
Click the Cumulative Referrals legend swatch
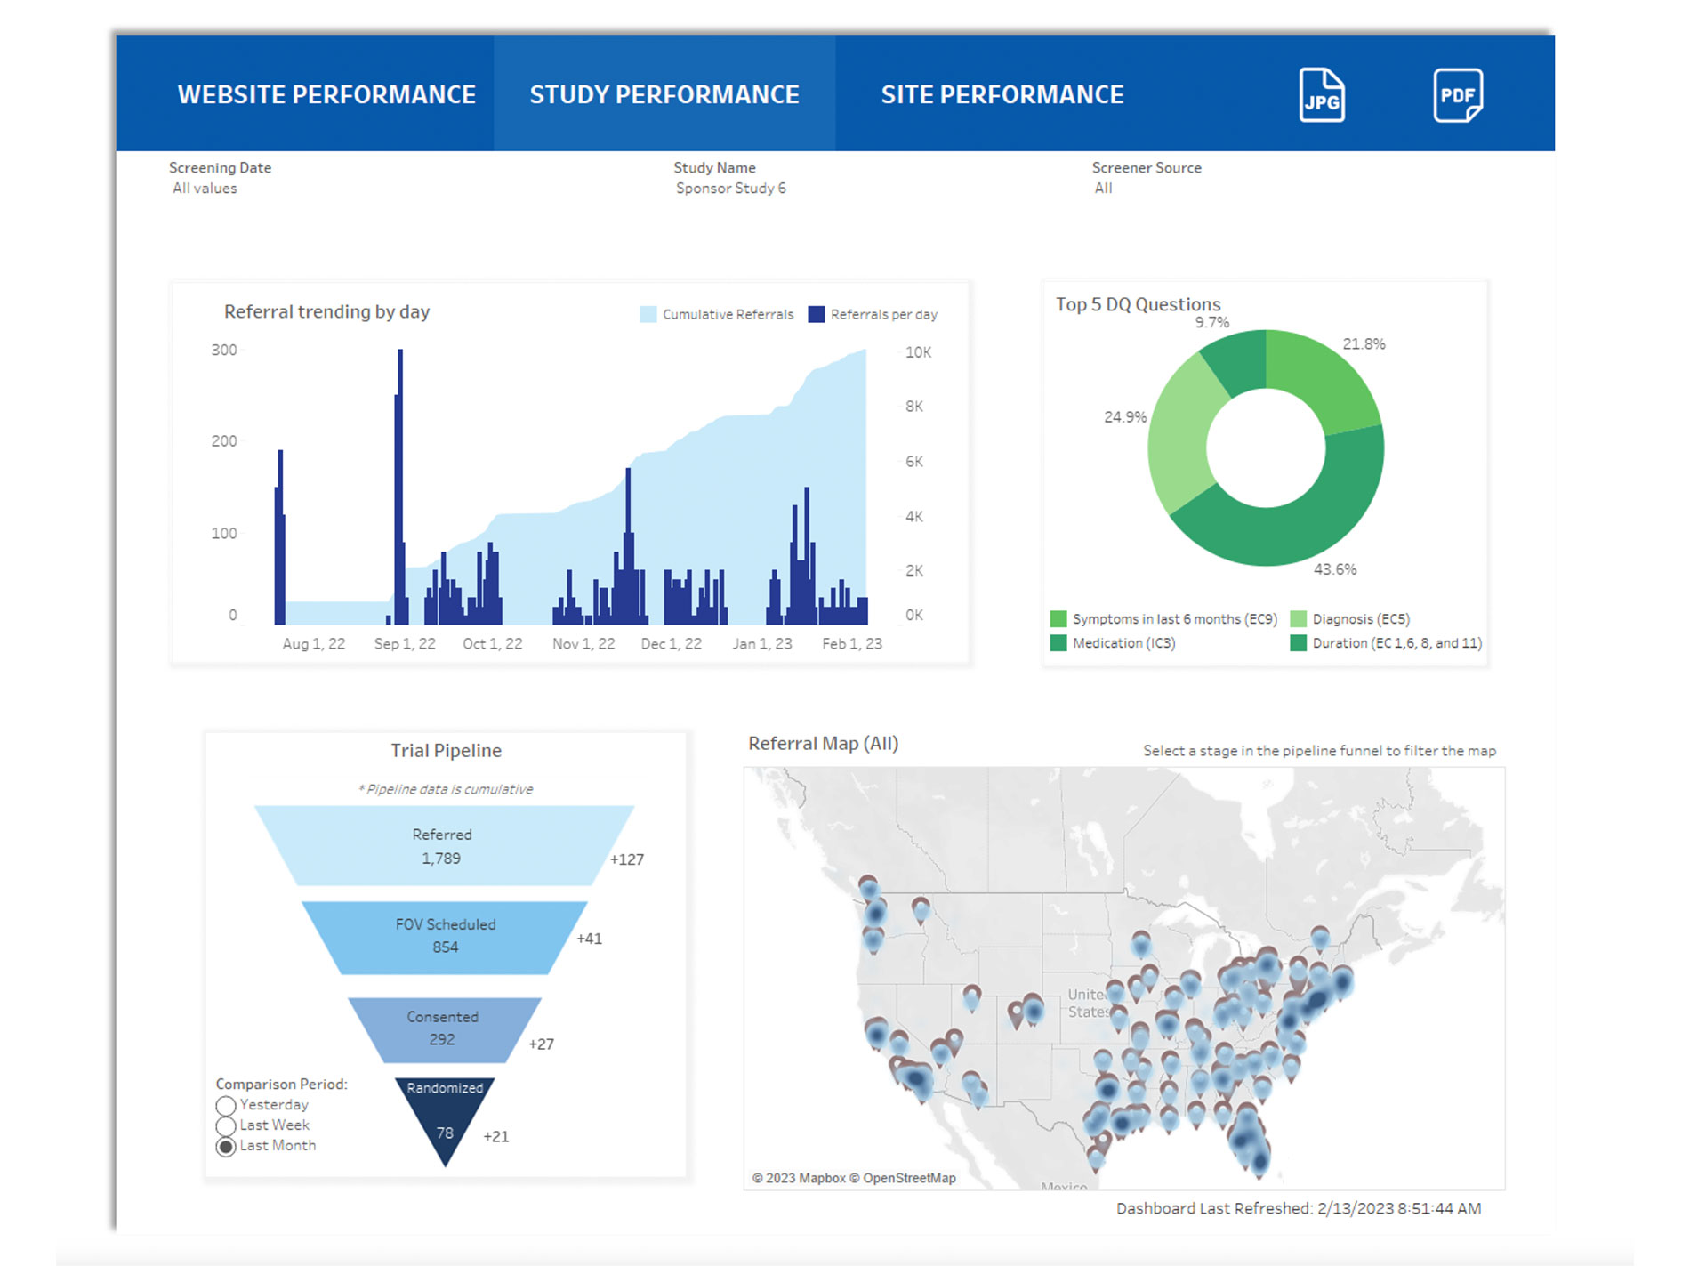coord(648,315)
